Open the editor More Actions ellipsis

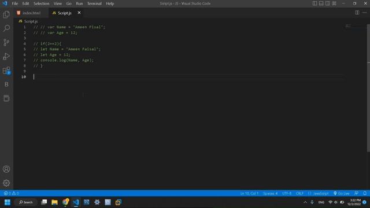tap(365, 13)
